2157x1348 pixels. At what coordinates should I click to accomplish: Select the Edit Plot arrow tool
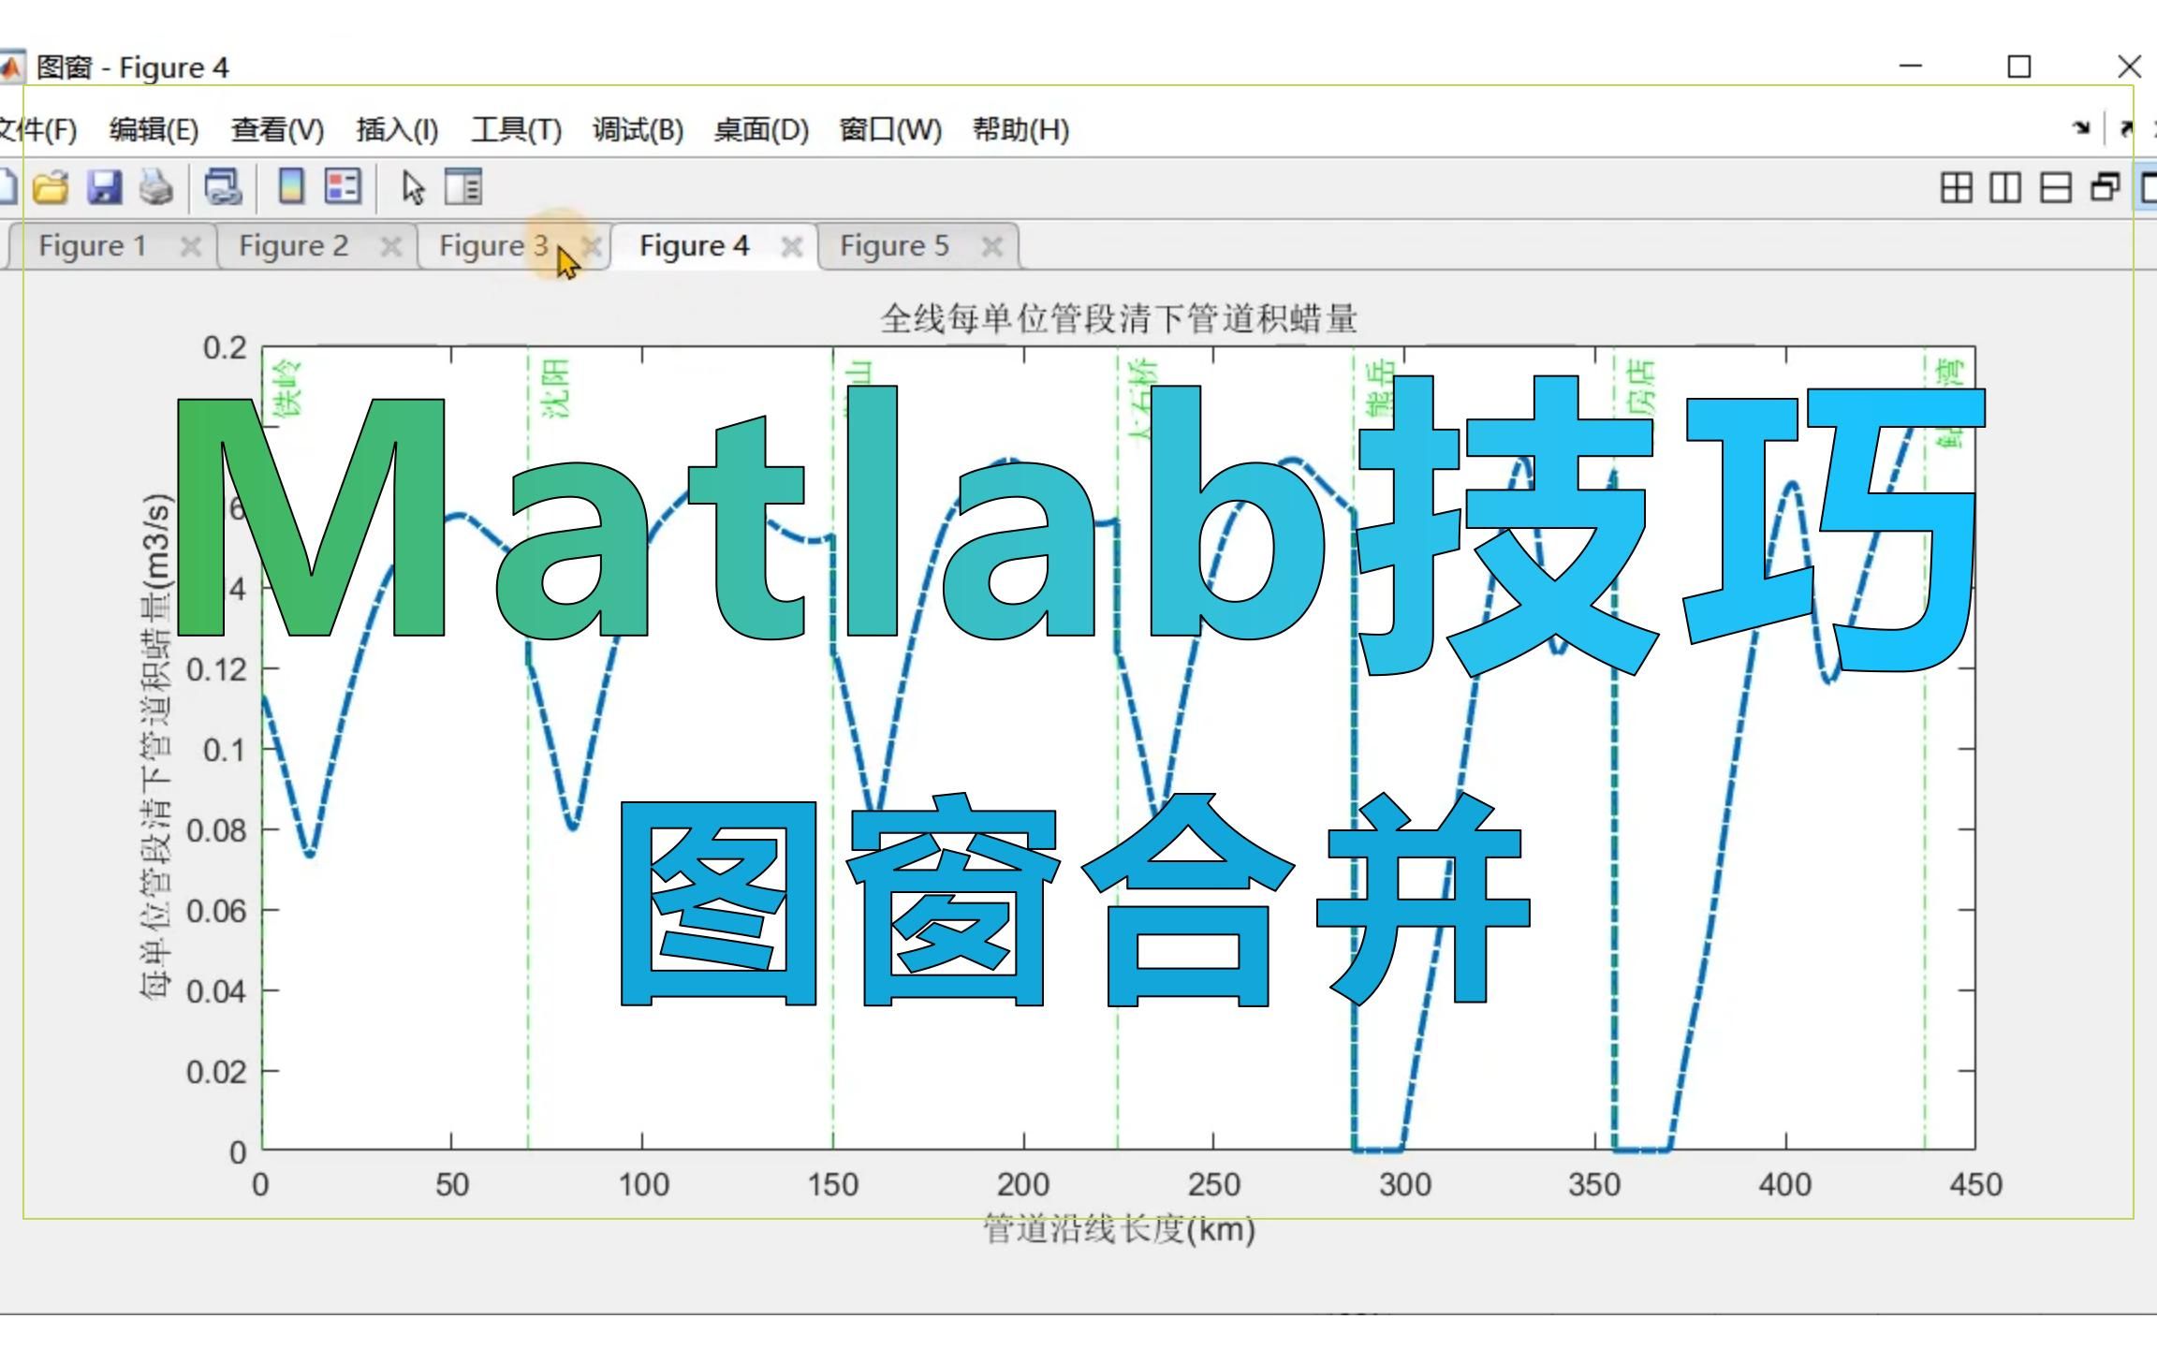point(413,188)
